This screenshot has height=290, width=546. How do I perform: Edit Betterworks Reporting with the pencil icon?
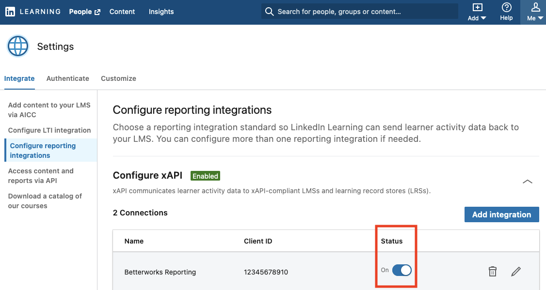tap(516, 272)
